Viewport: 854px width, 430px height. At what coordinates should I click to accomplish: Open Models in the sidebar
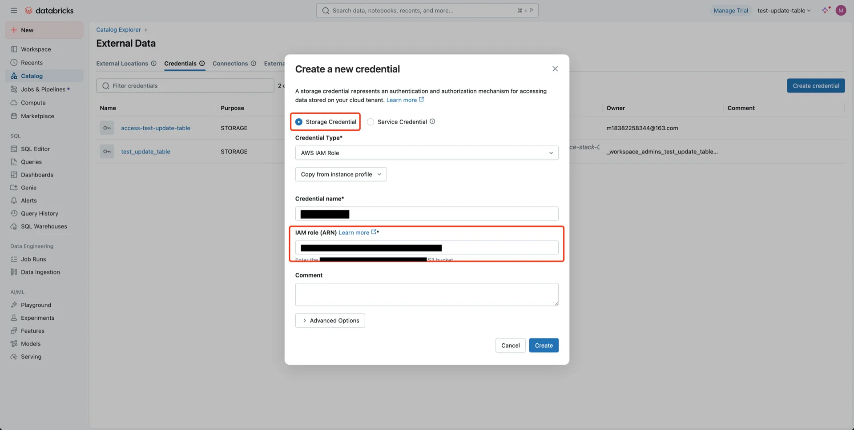coord(44,344)
